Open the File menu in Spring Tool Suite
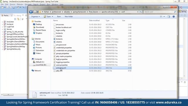This screenshot has height=106, width=188. tap(2, 4)
